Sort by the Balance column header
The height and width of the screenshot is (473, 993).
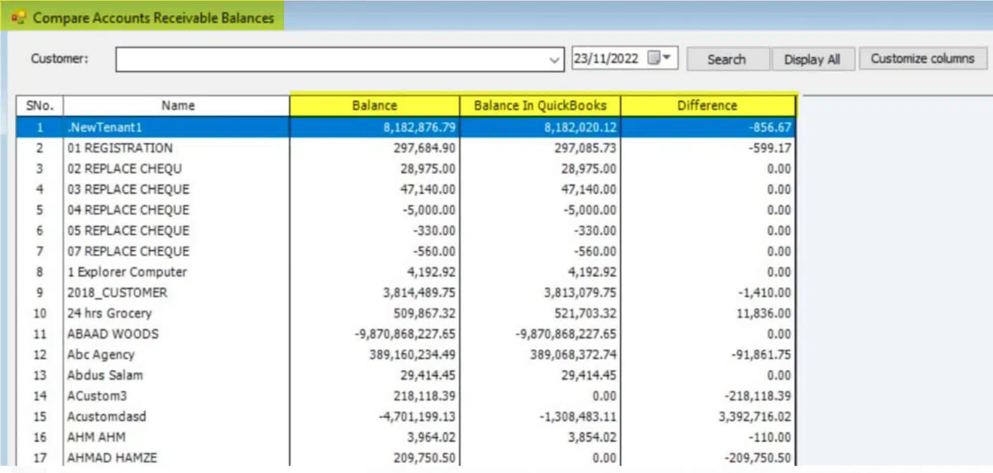point(375,106)
